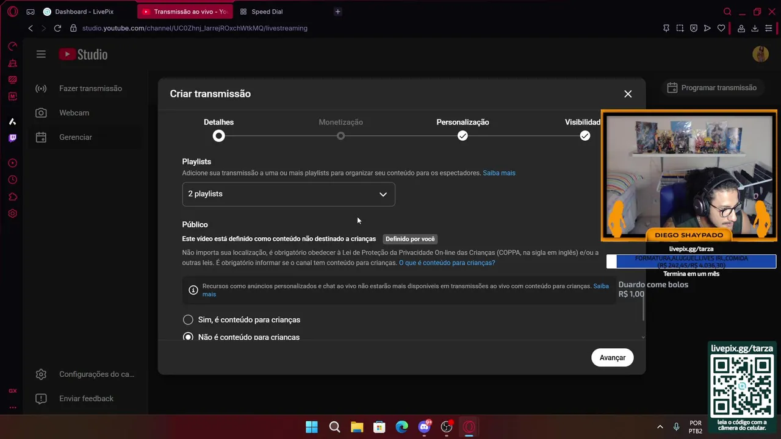
Task: Go to the Visibilidade step
Action: [x=584, y=130]
